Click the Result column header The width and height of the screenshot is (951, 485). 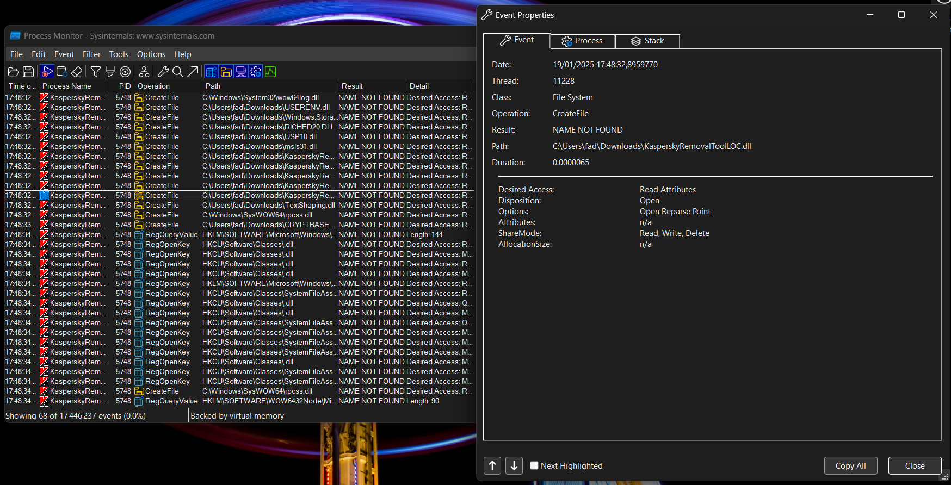point(372,86)
